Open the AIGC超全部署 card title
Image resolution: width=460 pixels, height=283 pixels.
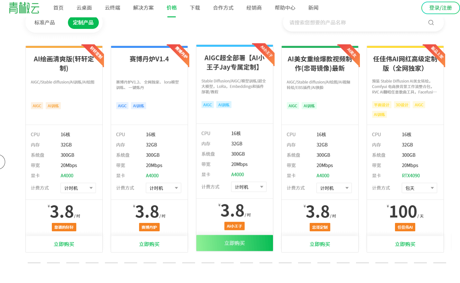pos(235,63)
